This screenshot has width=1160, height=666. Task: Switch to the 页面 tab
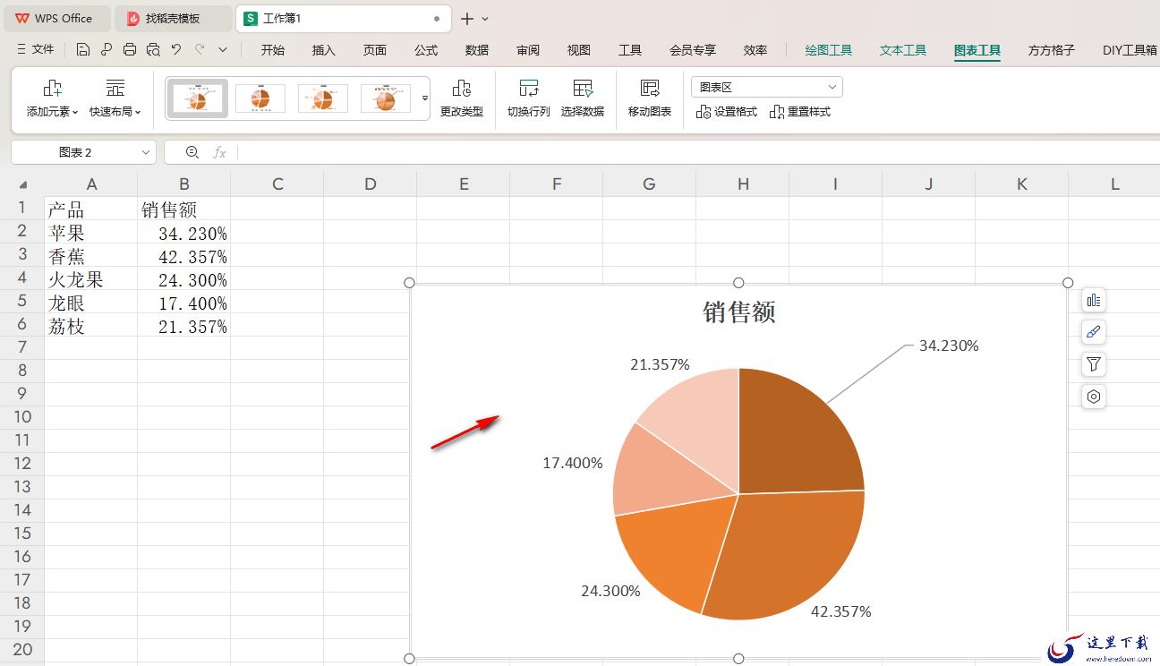[x=375, y=50]
